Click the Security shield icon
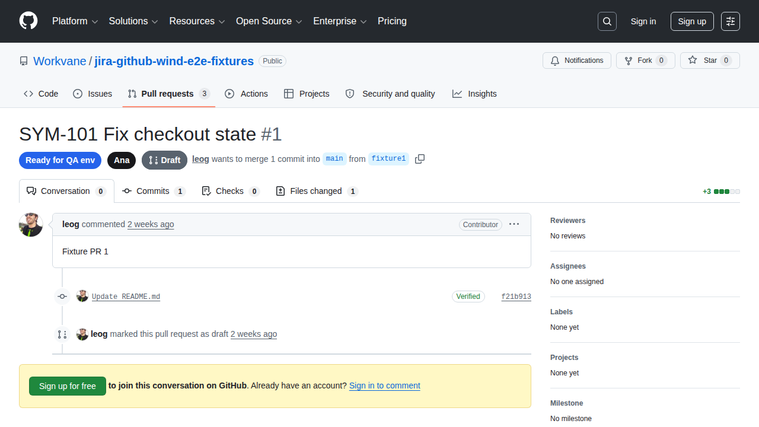The height and width of the screenshot is (427, 759). click(x=350, y=94)
